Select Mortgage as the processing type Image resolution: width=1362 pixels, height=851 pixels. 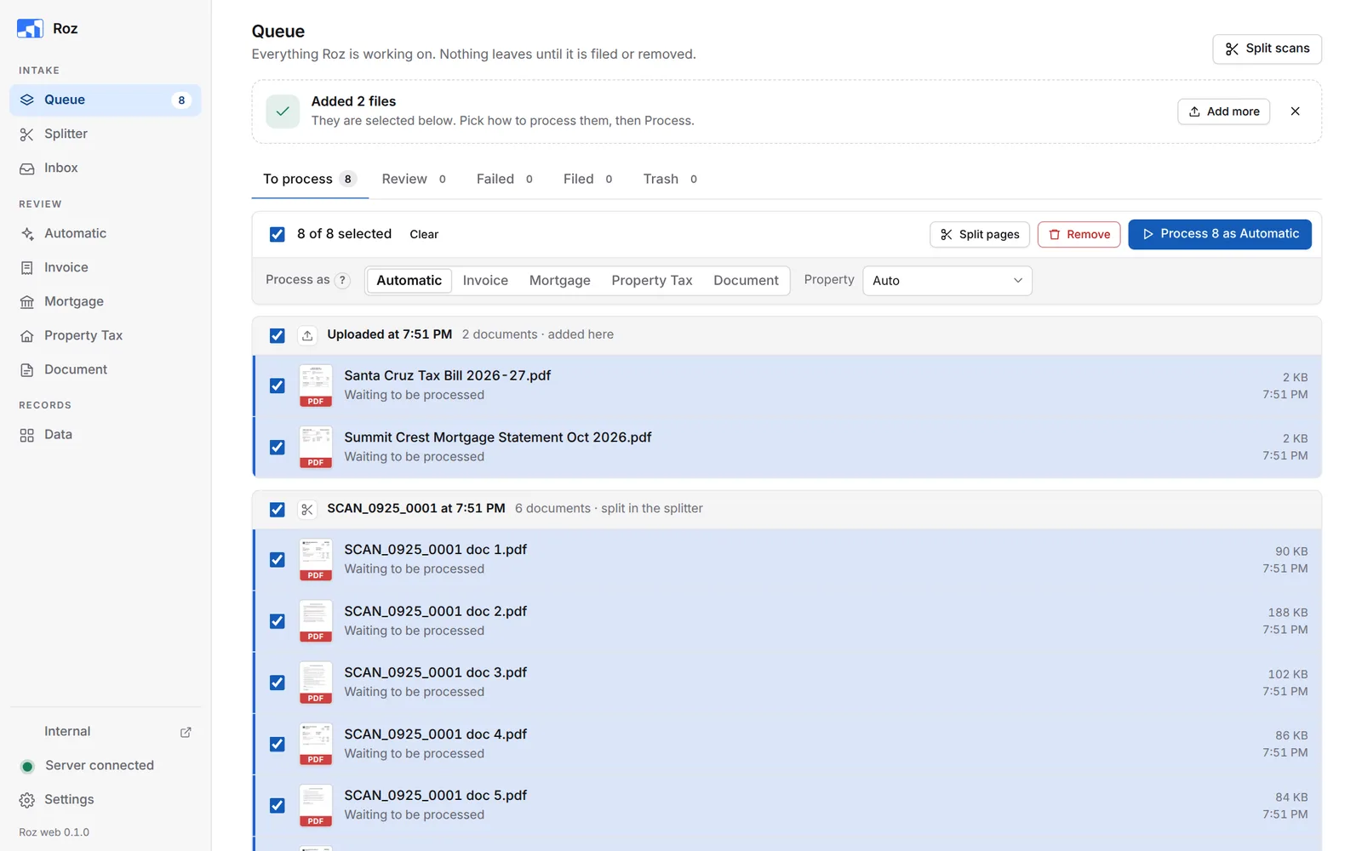click(559, 280)
